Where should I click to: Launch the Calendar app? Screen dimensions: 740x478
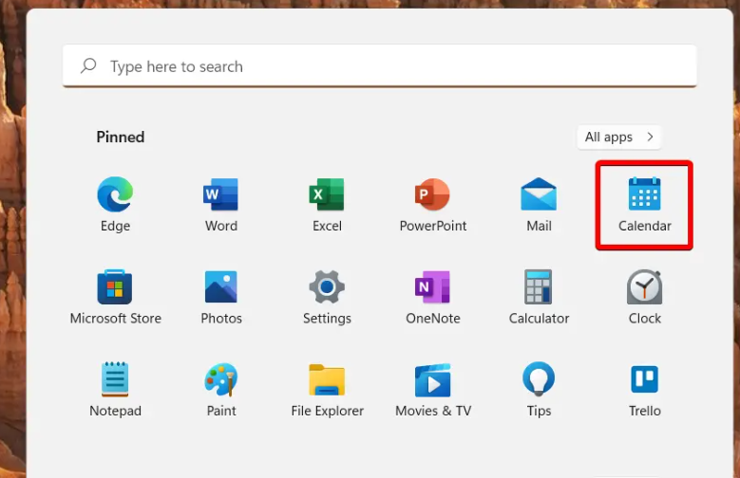coord(644,193)
